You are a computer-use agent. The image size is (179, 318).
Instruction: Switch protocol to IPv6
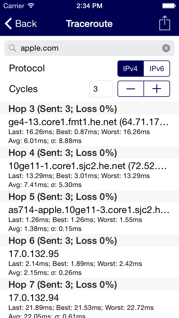[x=157, y=69]
